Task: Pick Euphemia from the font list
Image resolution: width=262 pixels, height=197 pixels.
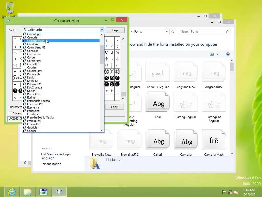Action: tap(61, 107)
